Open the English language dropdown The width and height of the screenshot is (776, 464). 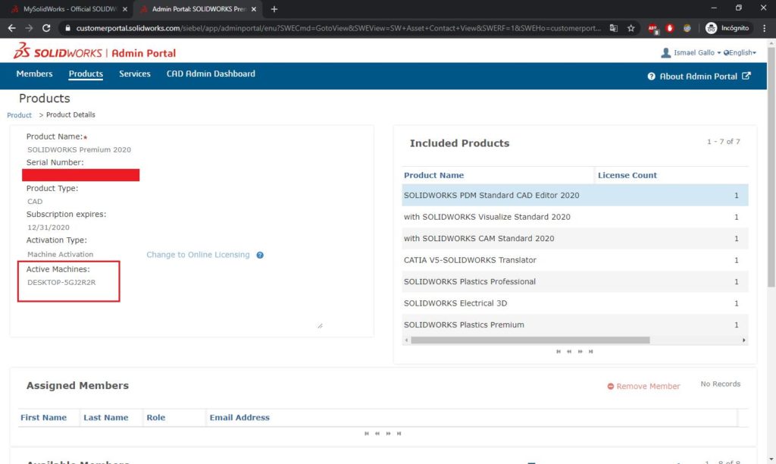(740, 52)
